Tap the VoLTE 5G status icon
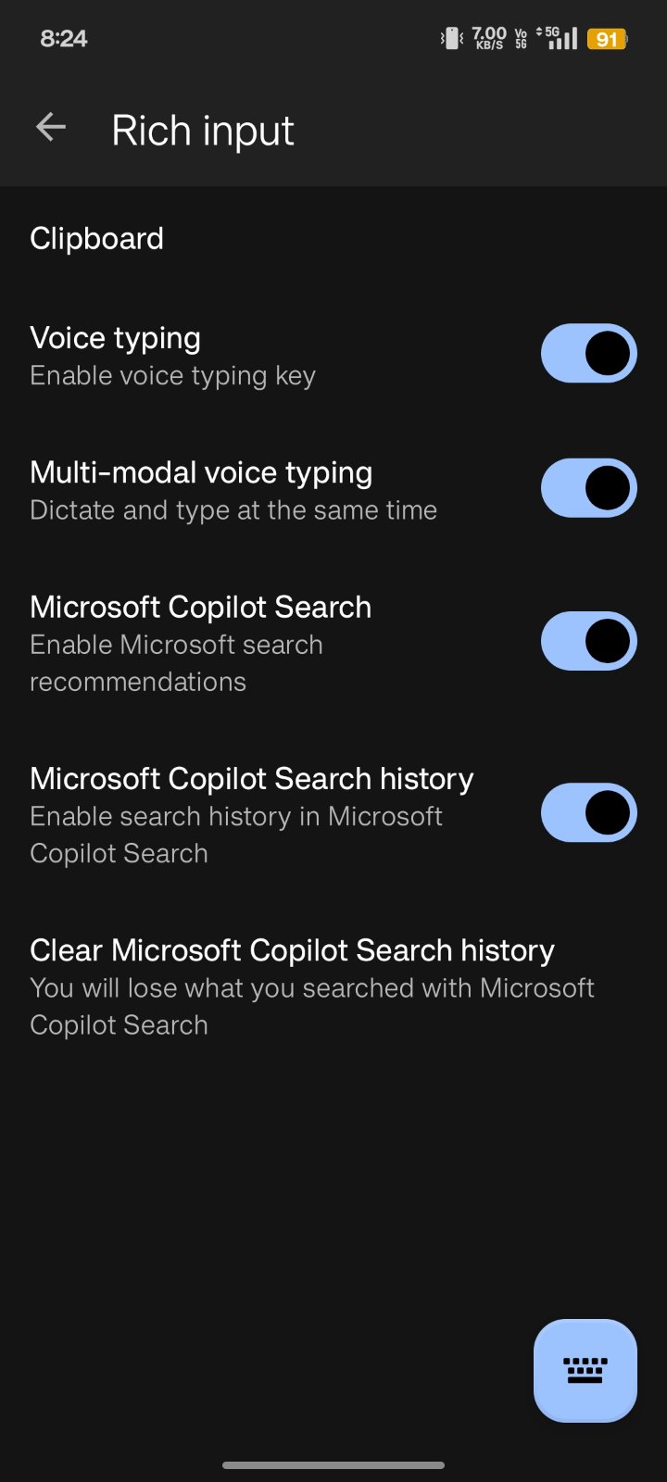The width and height of the screenshot is (667, 1482). 521,38
